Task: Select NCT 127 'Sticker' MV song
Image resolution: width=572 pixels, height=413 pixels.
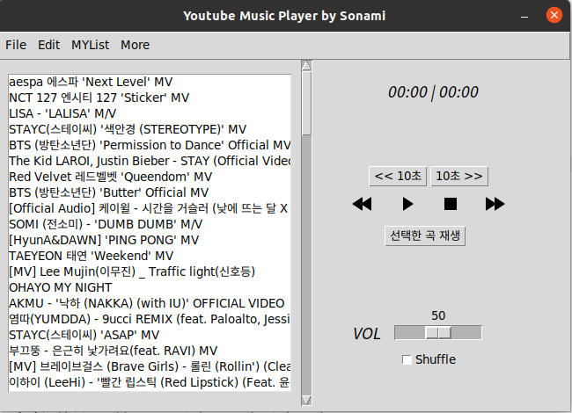Action: coord(150,98)
